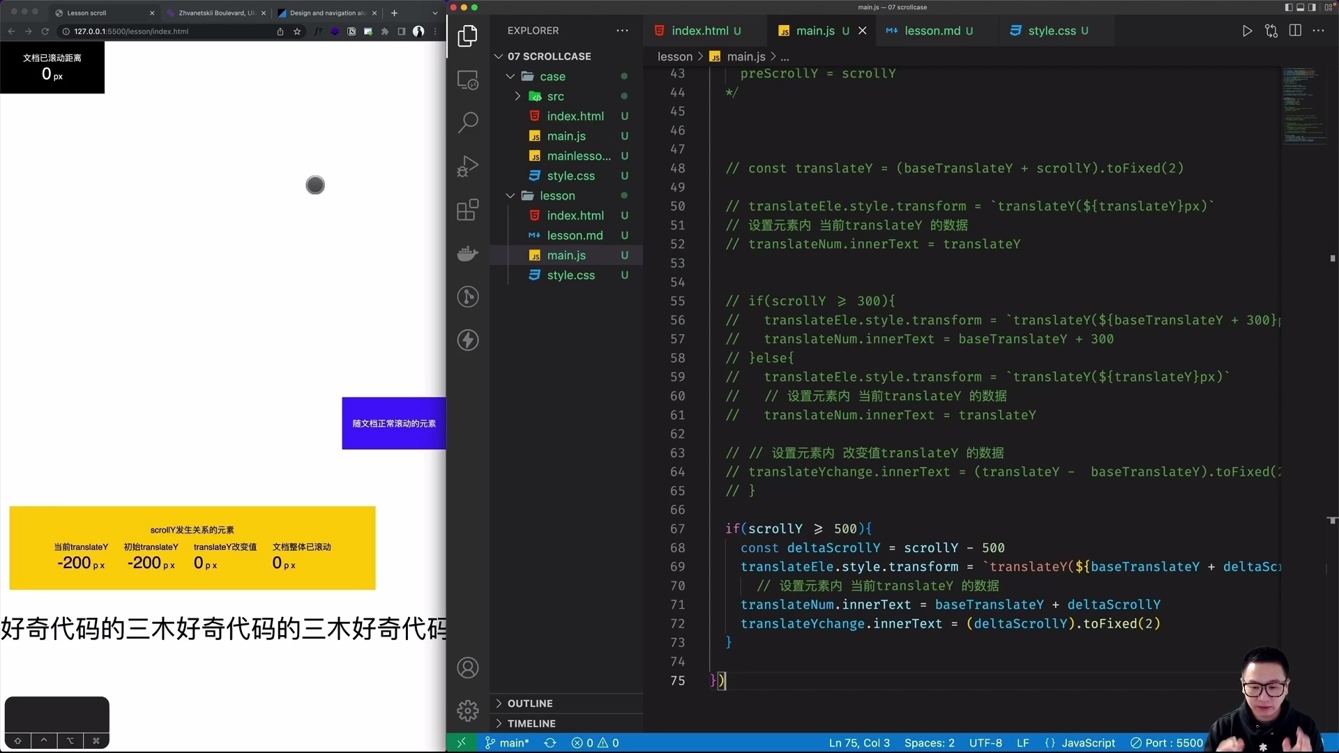Toggle the bookmark star in the address bar
This screenshot has height=753, width=1339.
click(x=298, y=31)
